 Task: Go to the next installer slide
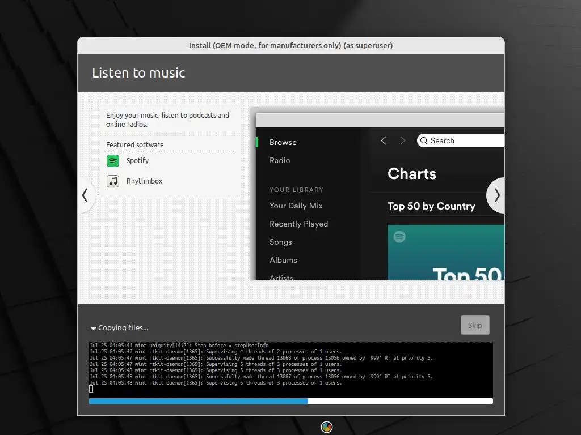point(496,195)
